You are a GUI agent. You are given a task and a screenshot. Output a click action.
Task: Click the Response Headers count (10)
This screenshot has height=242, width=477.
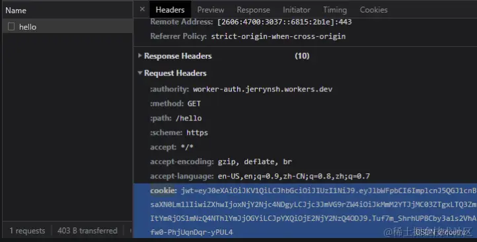302,56
